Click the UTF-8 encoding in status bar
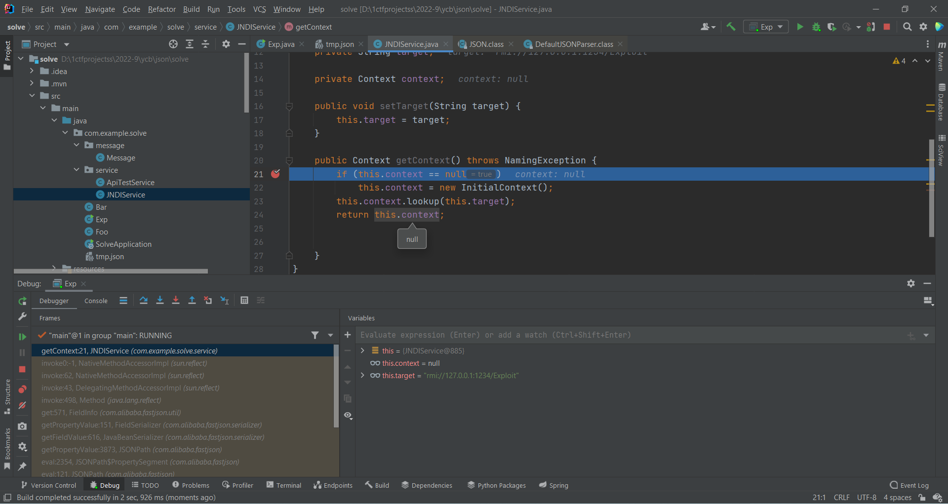 click(867, 497)
